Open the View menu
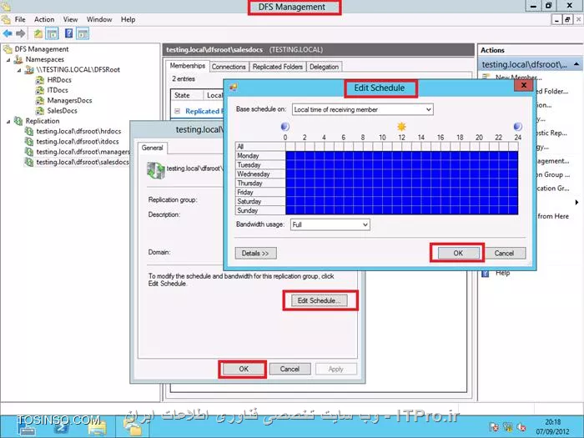The image size is (584, 438). click(x=70, y=19)
